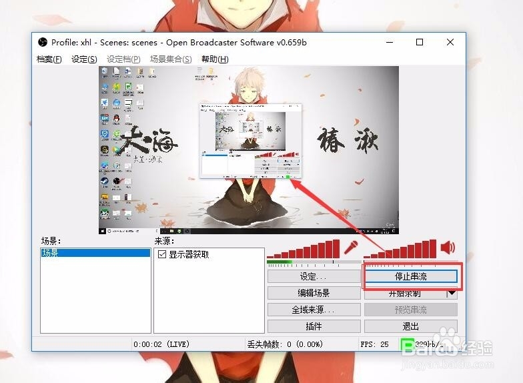Open the 设定档(P) menu

123,59
